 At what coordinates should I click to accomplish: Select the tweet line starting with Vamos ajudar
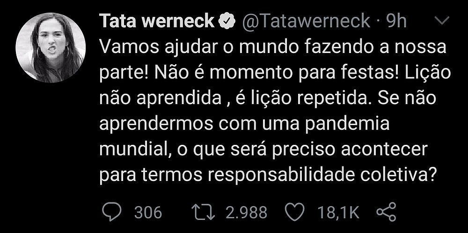click(x=272, y=48)
